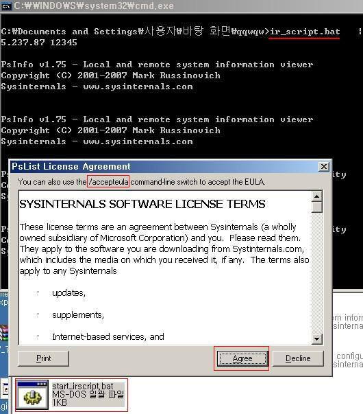This screenshot has height=414, width=363.
Task: Click the SYSINTERNALS SOFTWARE LICENSE TERMS heading
Action: [x=142, y=204]
